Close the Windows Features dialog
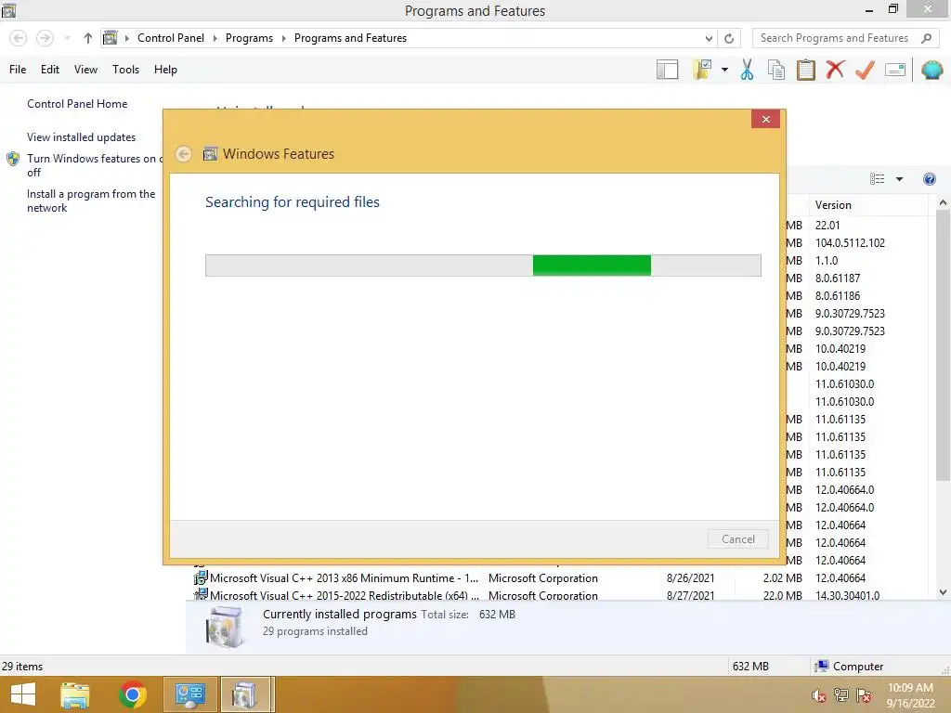951x713 pixels. click(x=765, y=119)
